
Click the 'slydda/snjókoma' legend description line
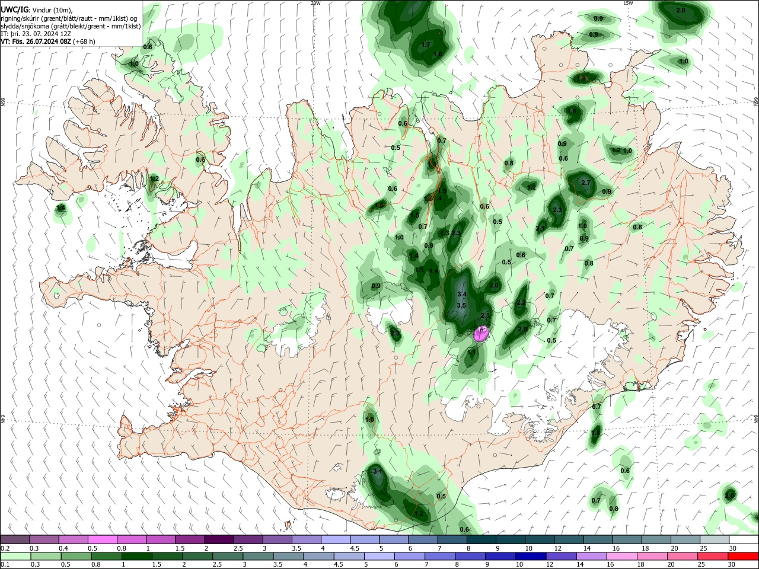click(71, 26)
